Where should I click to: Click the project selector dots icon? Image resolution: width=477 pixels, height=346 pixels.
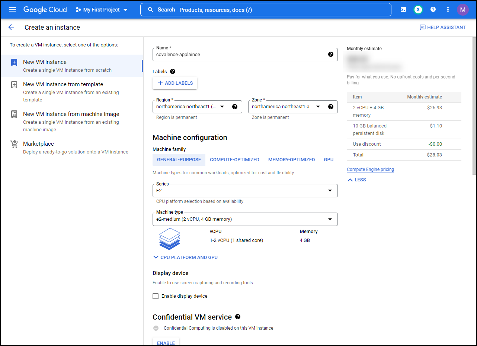coord(78,10)
